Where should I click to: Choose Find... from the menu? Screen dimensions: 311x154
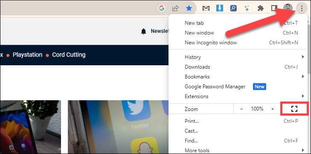click(238, 141)
